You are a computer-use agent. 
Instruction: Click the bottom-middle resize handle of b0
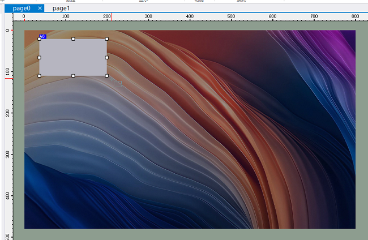coord(73,76)
